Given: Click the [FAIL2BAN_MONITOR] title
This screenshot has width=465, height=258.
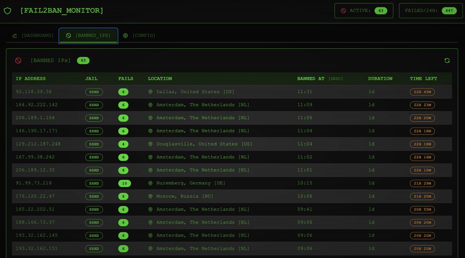Looking at the screenshot, I should (x=62, y=11).
